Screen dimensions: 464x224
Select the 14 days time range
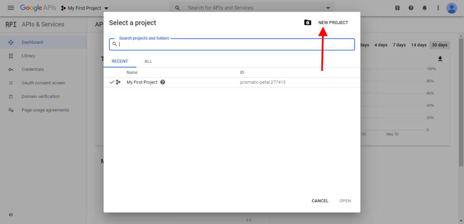(x=419, y=45)
